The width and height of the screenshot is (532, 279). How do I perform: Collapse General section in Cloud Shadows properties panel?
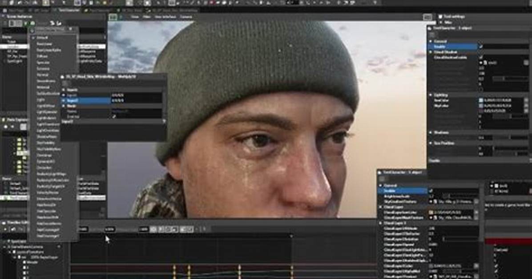coord(431,41)
